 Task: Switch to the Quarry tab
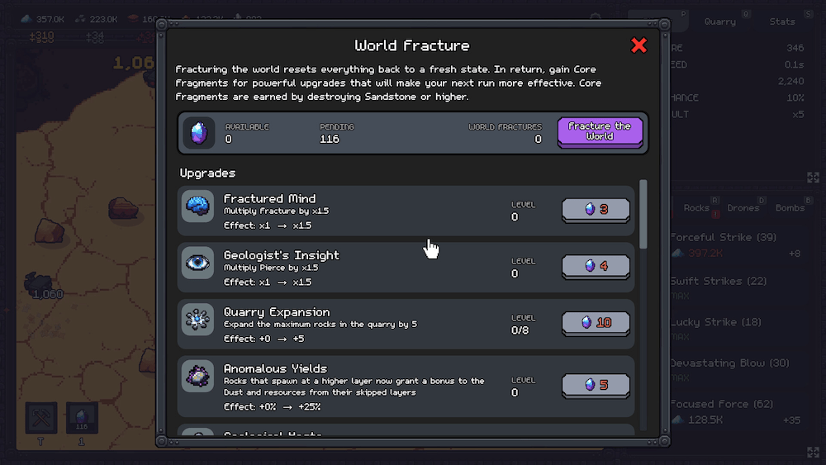click(x=720, y=21)
